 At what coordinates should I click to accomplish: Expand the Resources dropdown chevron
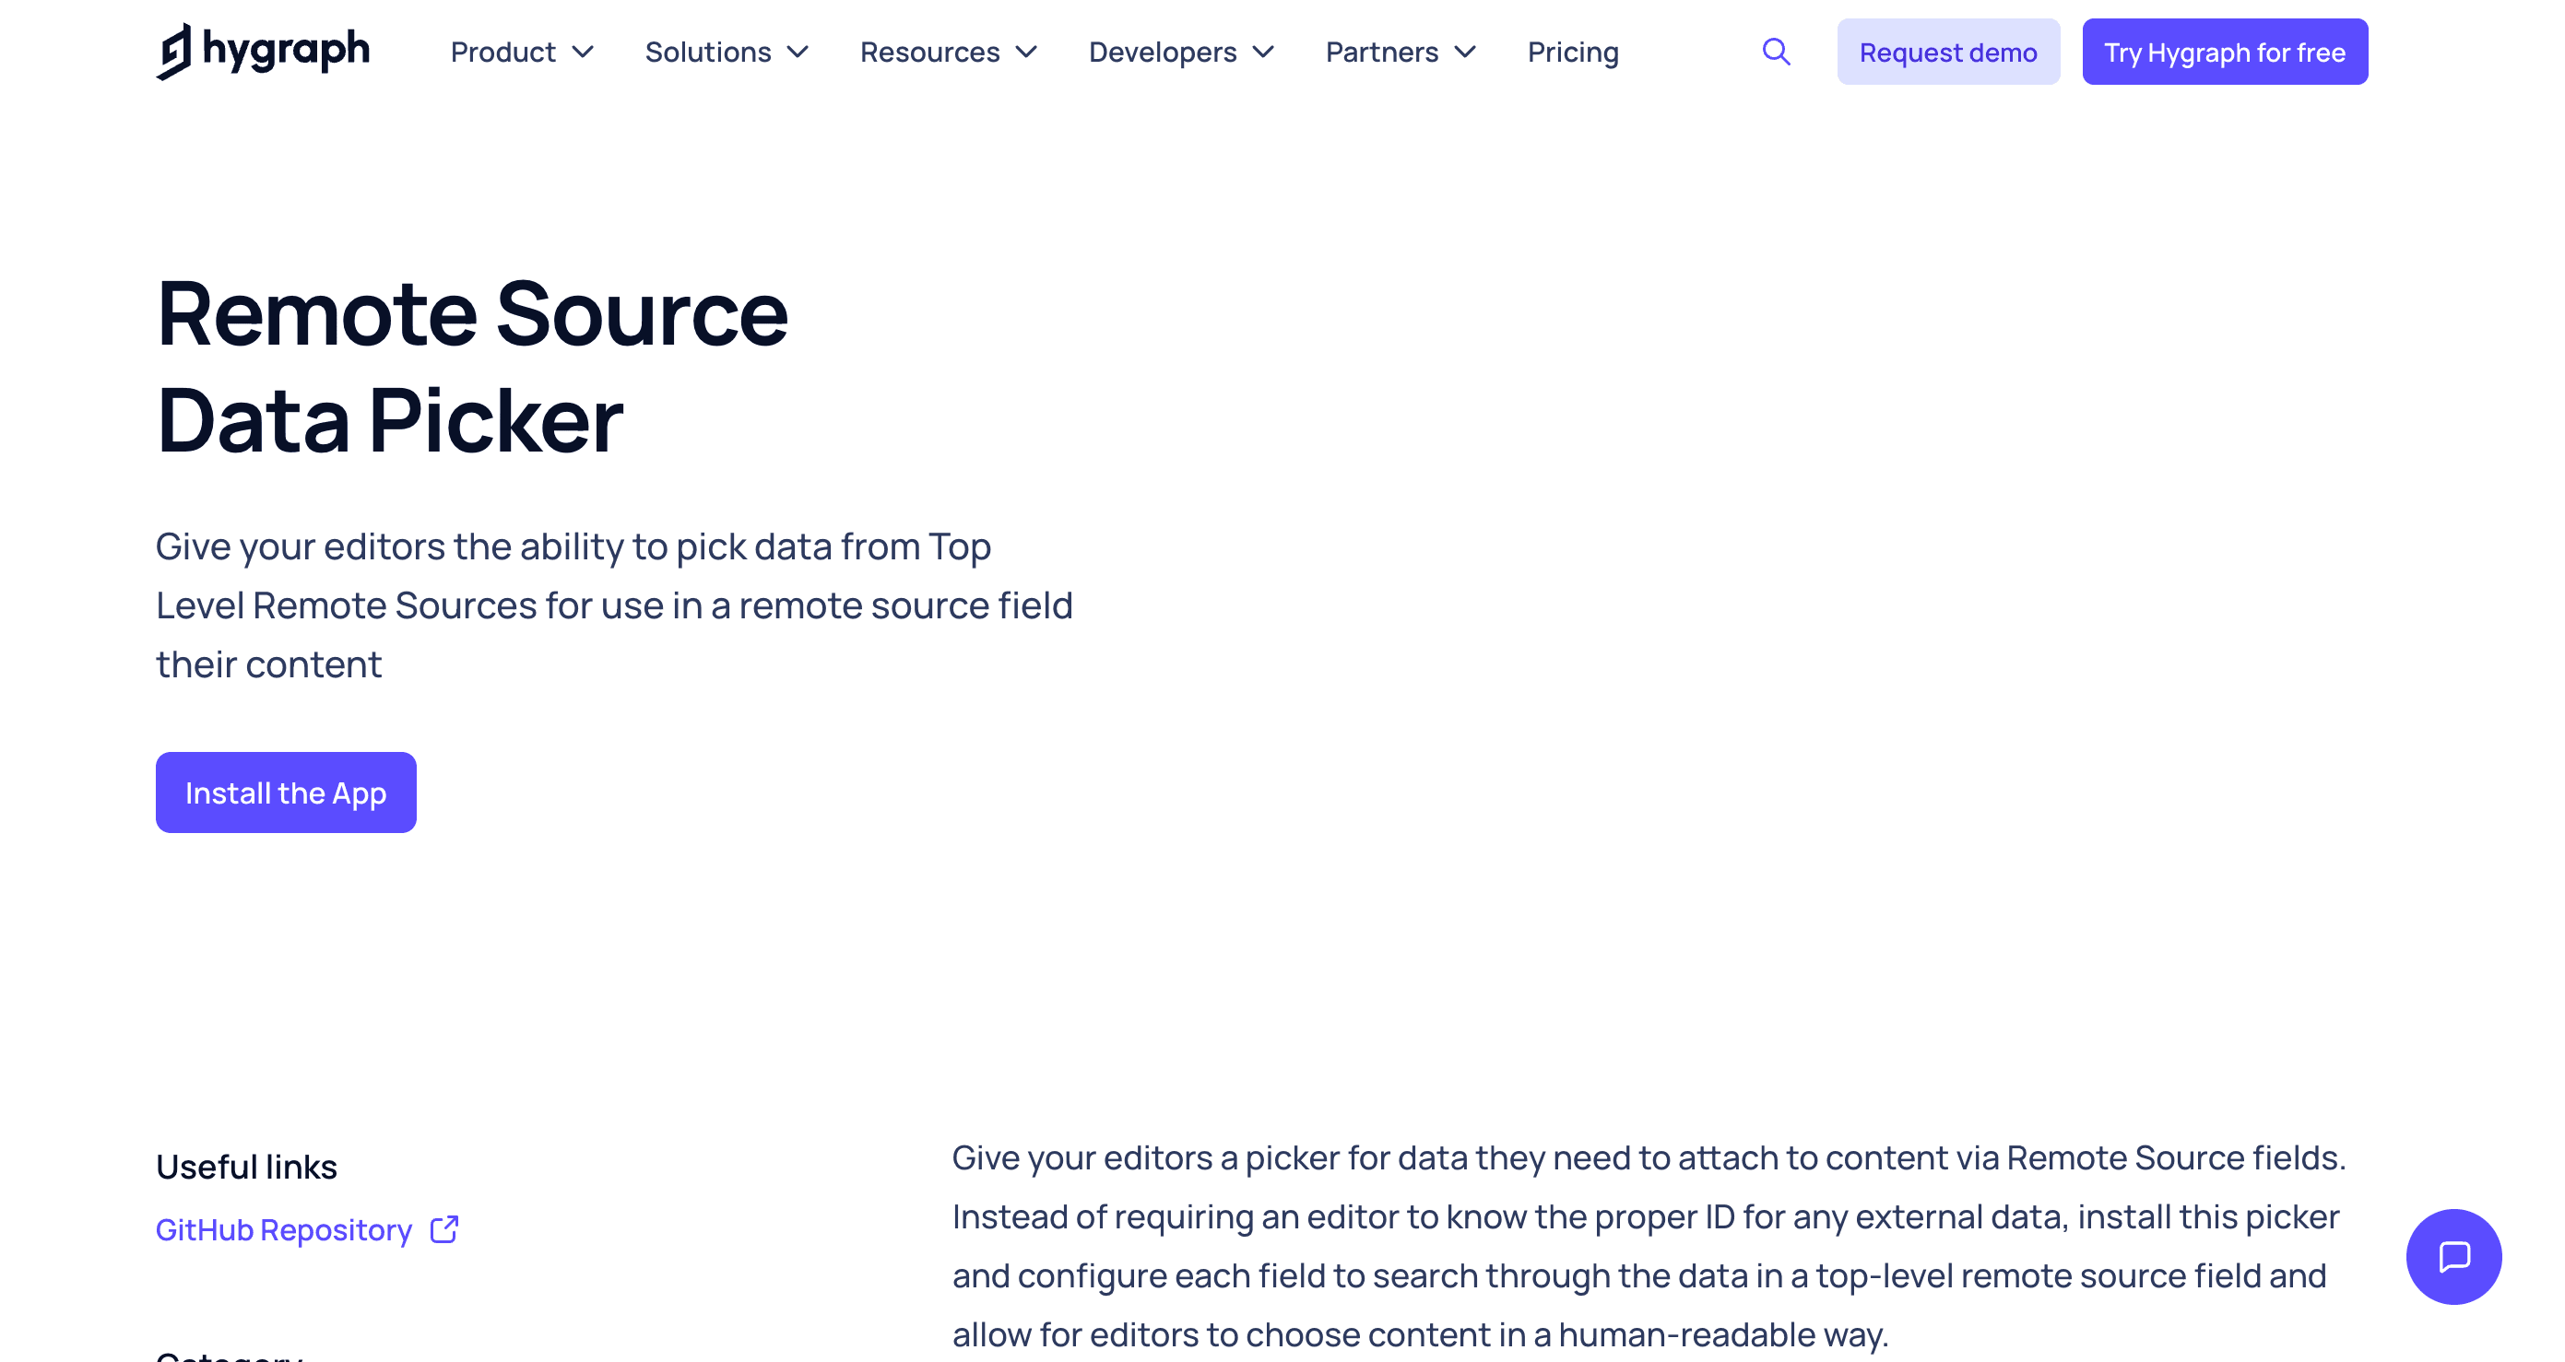click(x=1028, y=52)
